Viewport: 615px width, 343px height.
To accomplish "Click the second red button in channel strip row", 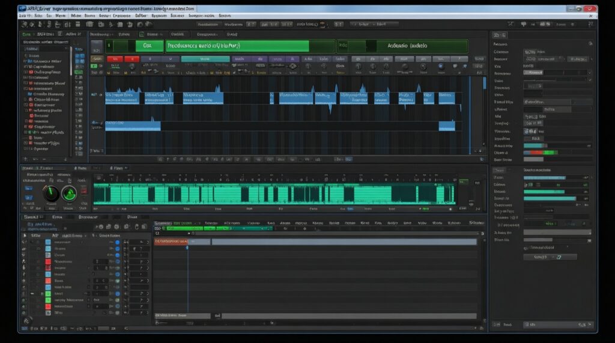I will (132, 59).
